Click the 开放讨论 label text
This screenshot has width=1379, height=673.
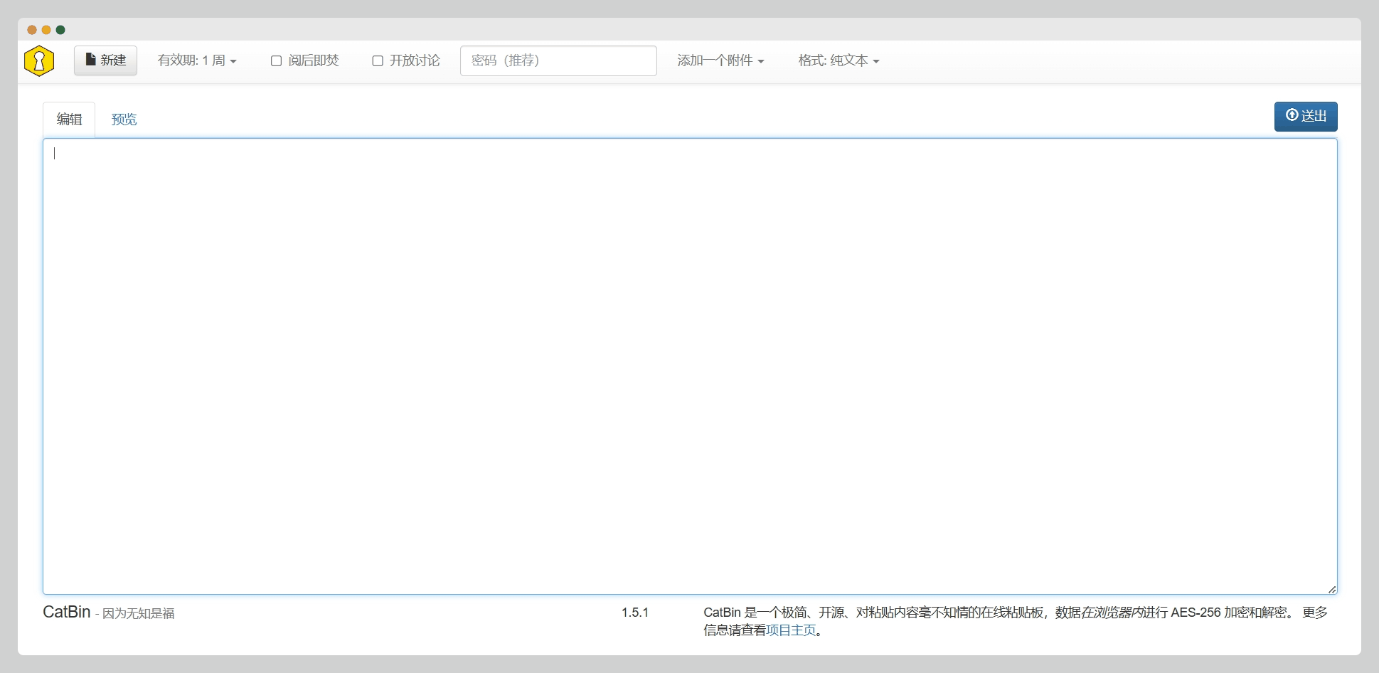tap(415, 61)
